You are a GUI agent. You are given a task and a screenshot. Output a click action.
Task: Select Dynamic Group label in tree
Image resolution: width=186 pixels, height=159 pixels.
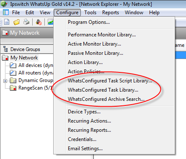pos(36,80)
